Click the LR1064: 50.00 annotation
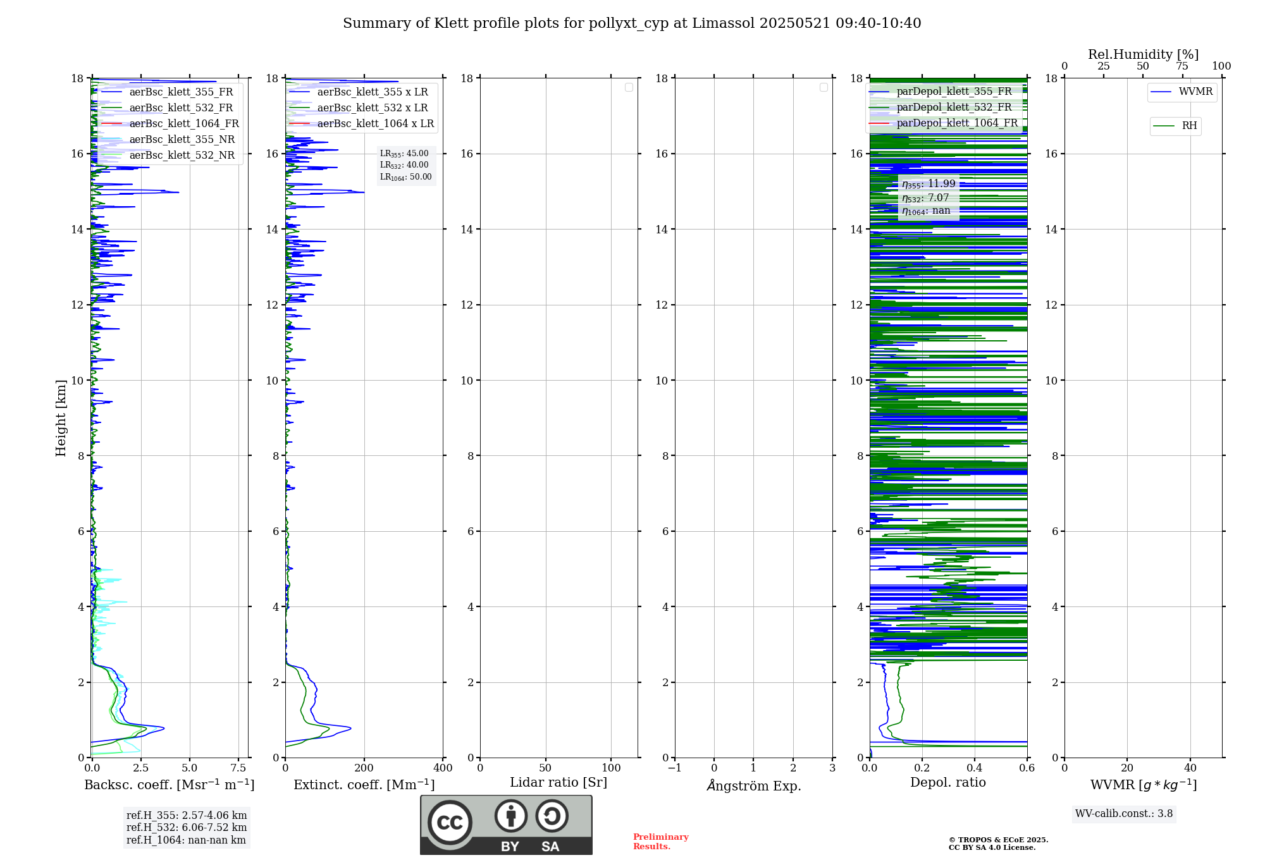 click(406, 177)
